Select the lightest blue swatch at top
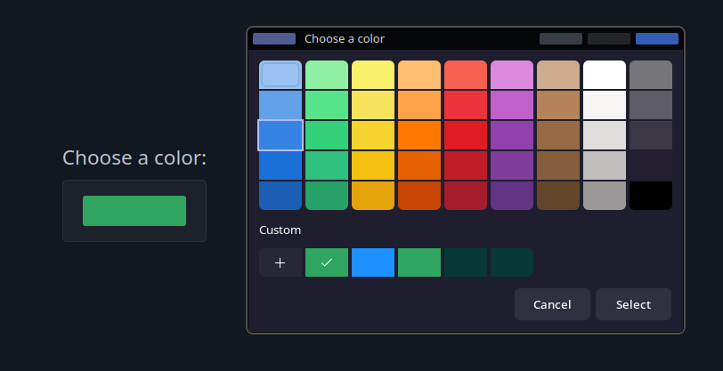The width and height of the screenshot is (723, 371). [x=280, y=75]
